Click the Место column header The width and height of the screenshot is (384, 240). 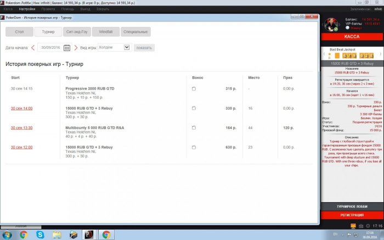point(253,78)
